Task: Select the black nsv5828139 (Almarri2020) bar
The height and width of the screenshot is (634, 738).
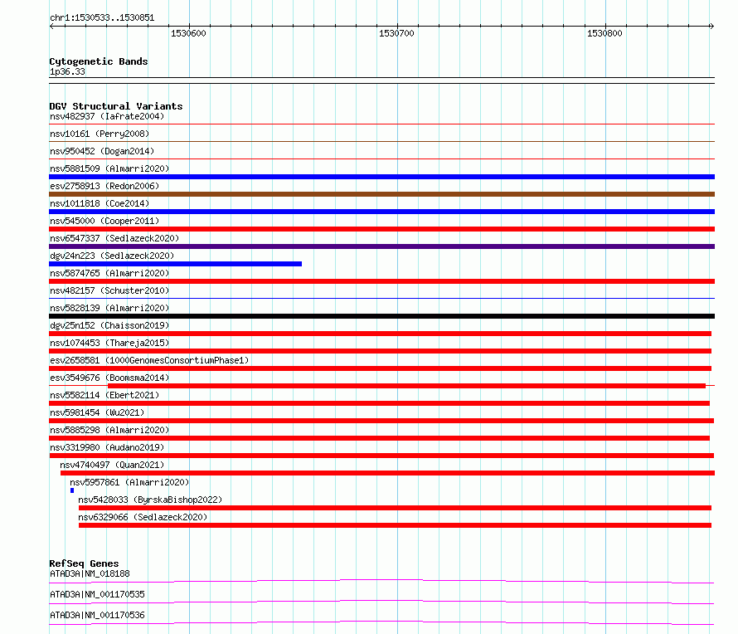Action: click(x=381, y=316)
